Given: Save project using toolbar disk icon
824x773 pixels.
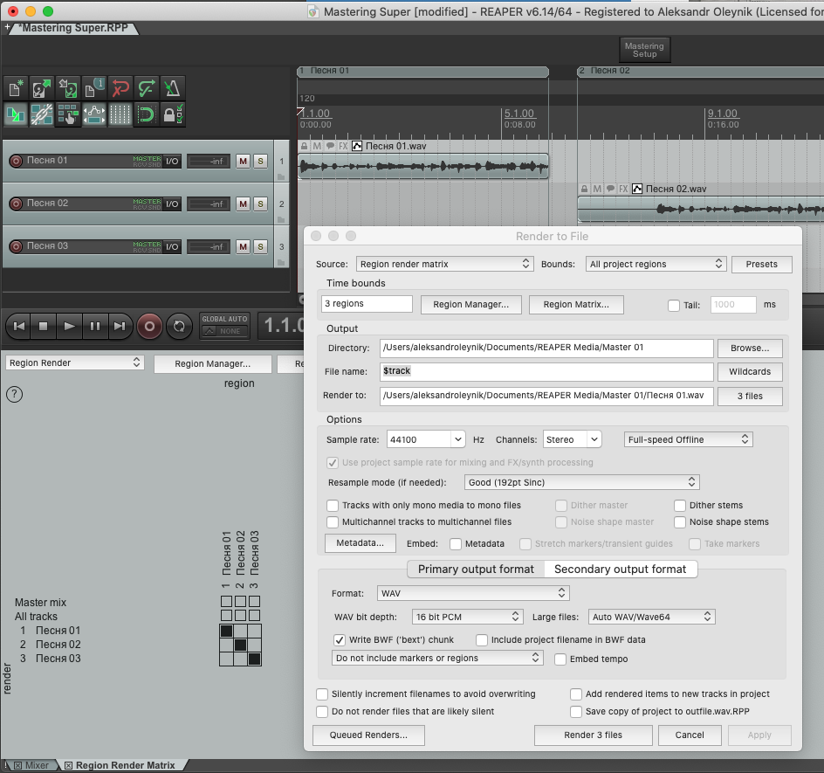Looking at the screenshot, I should [68, 88].
